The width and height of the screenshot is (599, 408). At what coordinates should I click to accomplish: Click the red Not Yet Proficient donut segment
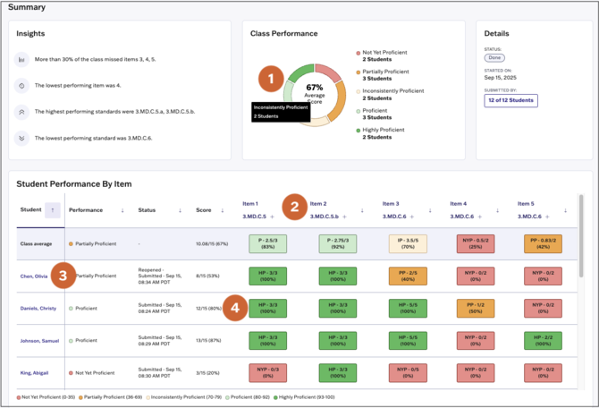(329, 72)
